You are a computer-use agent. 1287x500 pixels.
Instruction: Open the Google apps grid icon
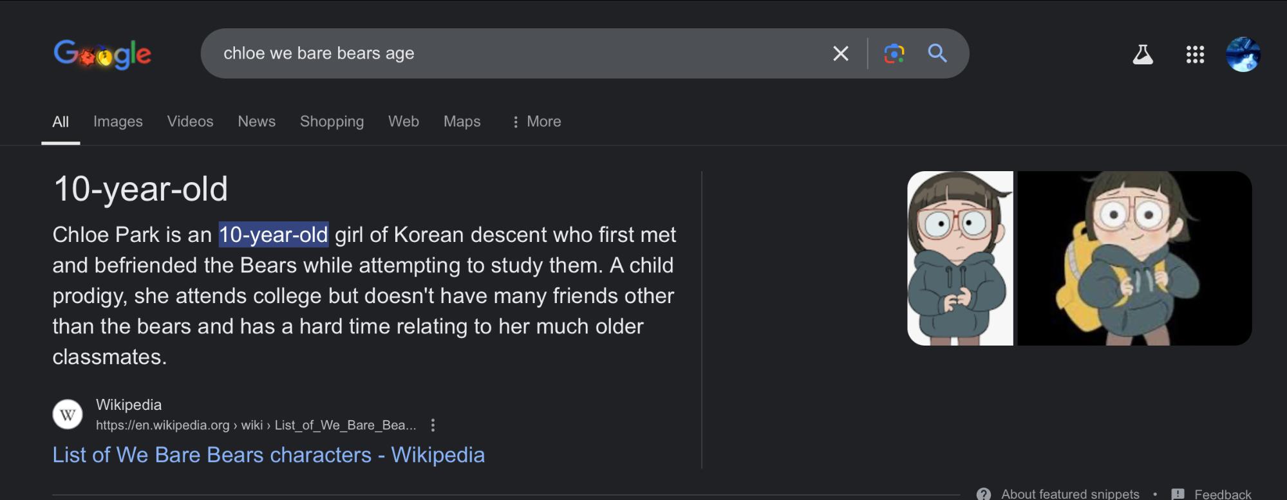click(x=1195, y=54)
